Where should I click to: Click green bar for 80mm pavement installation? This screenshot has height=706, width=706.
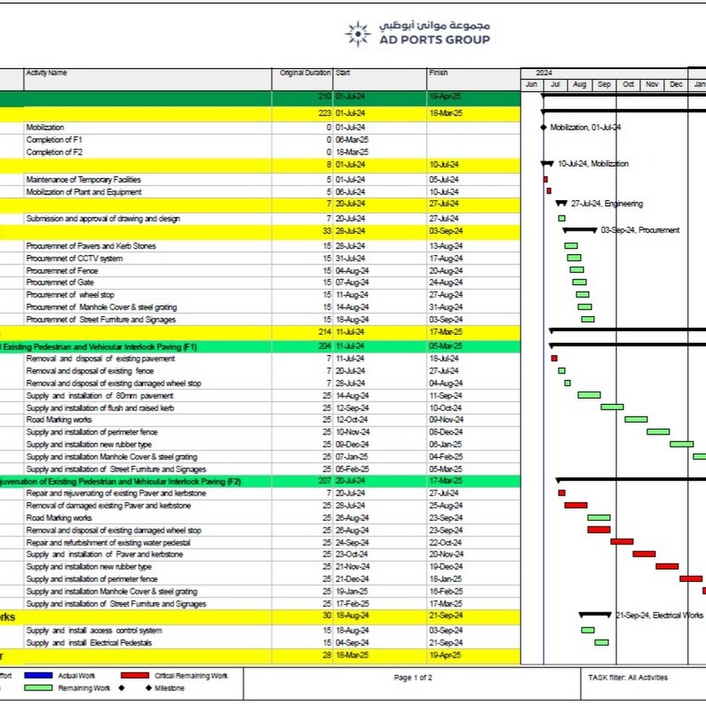tap(589, 395)
